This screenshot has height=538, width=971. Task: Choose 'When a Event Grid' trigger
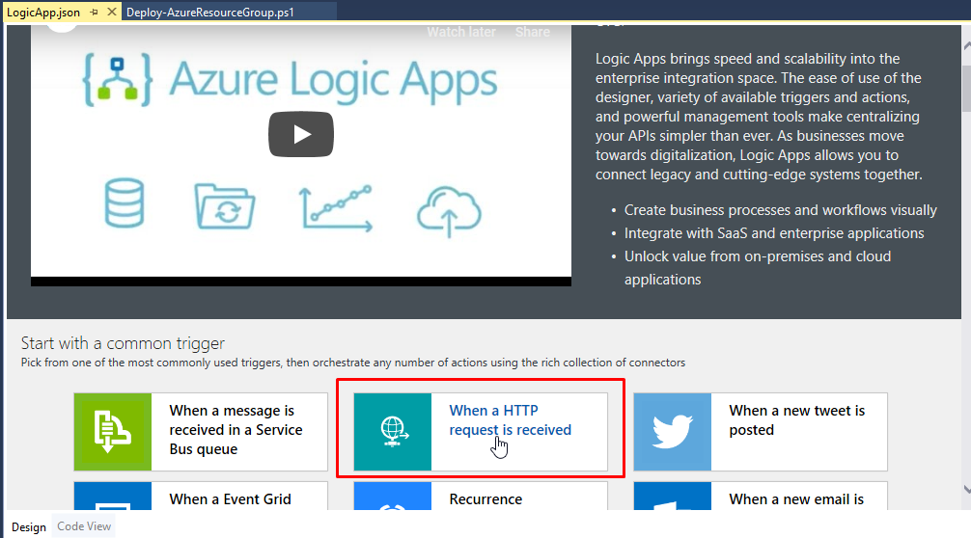(231, 499)
